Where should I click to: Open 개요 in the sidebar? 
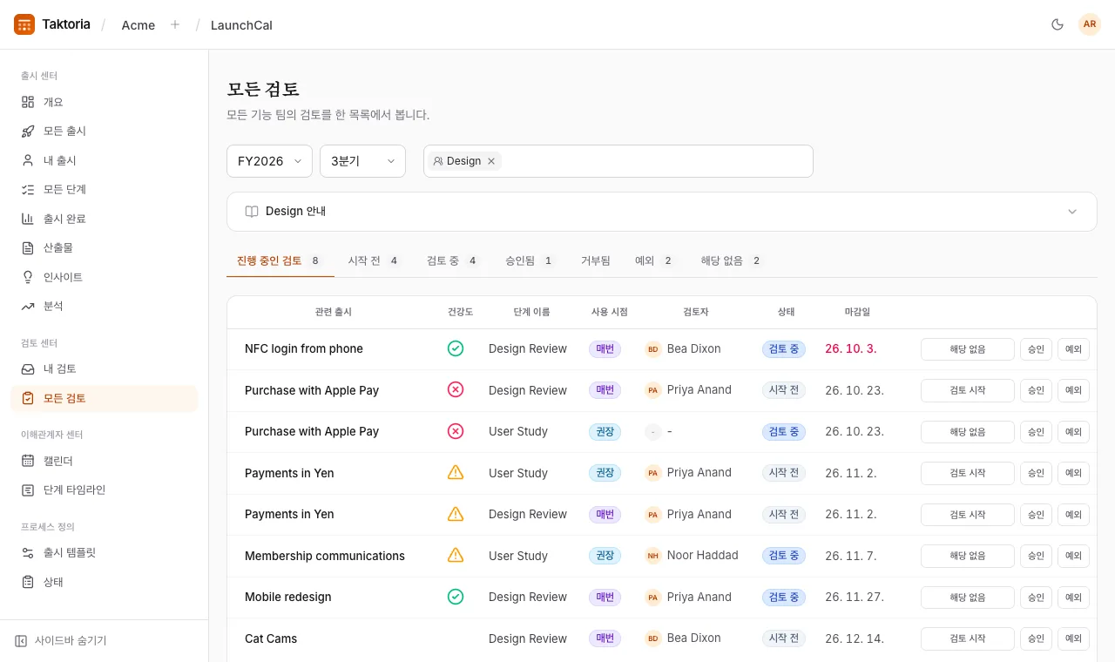pos(104,102)
